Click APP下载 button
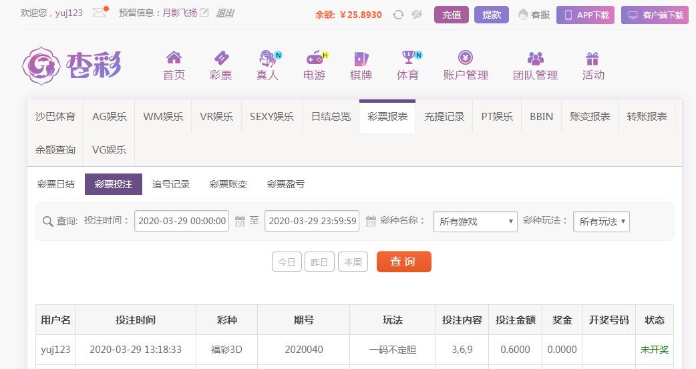Image resolution: width=696 pixels, height=369 pixels. pos(586,15)
